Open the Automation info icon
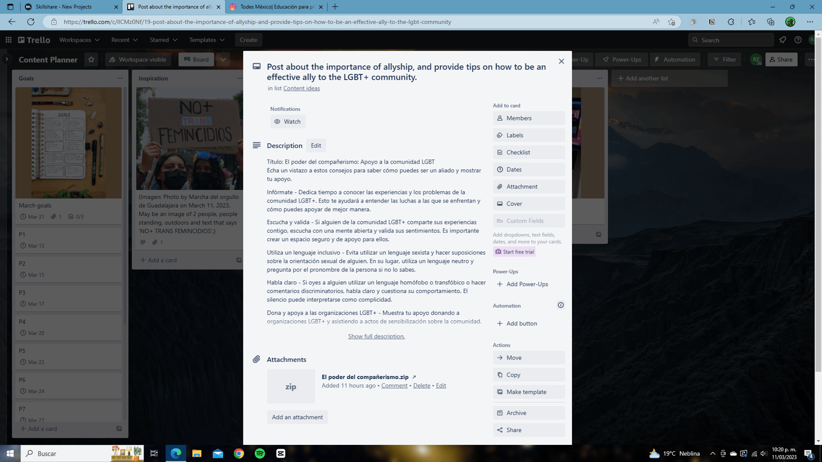Viewport: 822px width, 462px height. click(x=560, y=305)
